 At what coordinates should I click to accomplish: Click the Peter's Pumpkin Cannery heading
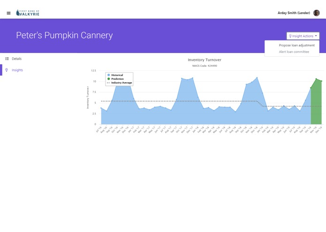64,35
